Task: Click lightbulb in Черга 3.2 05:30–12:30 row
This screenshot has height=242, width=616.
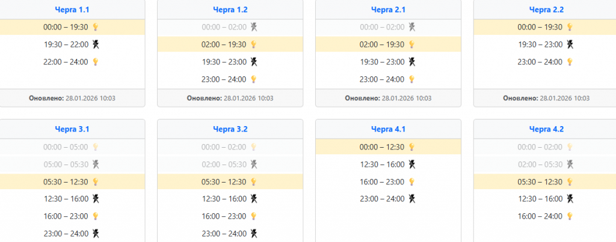Action: 254,182
